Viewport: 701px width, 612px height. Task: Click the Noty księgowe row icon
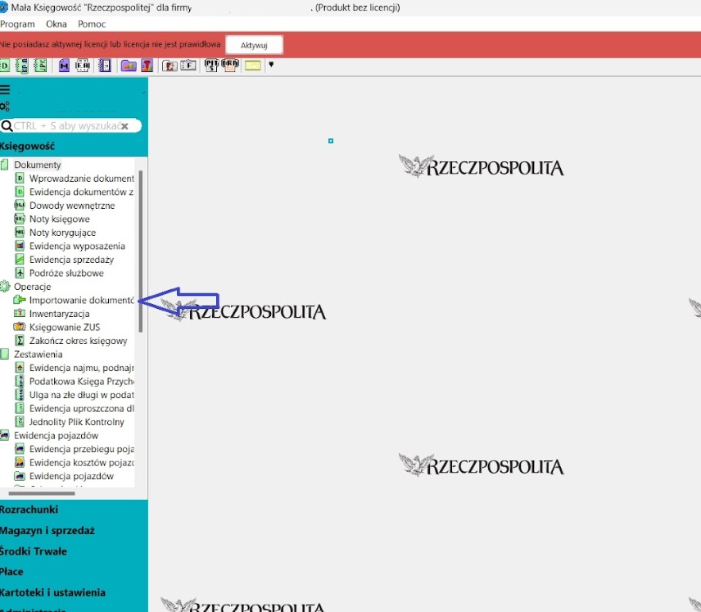tap(19, 219)
